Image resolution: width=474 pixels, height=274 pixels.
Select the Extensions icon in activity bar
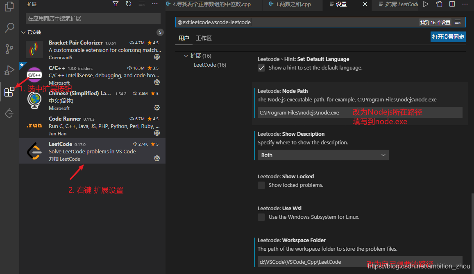(9, 92)
